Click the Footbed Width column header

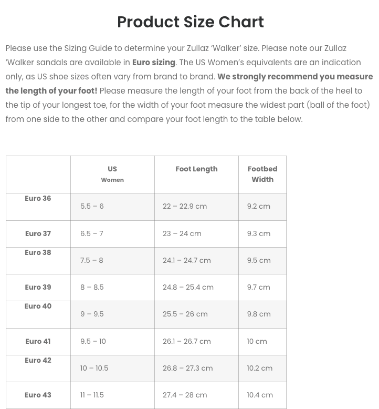[x=262, y=174]
